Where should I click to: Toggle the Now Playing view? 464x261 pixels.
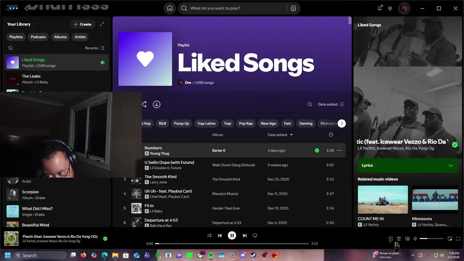point(390,239)
